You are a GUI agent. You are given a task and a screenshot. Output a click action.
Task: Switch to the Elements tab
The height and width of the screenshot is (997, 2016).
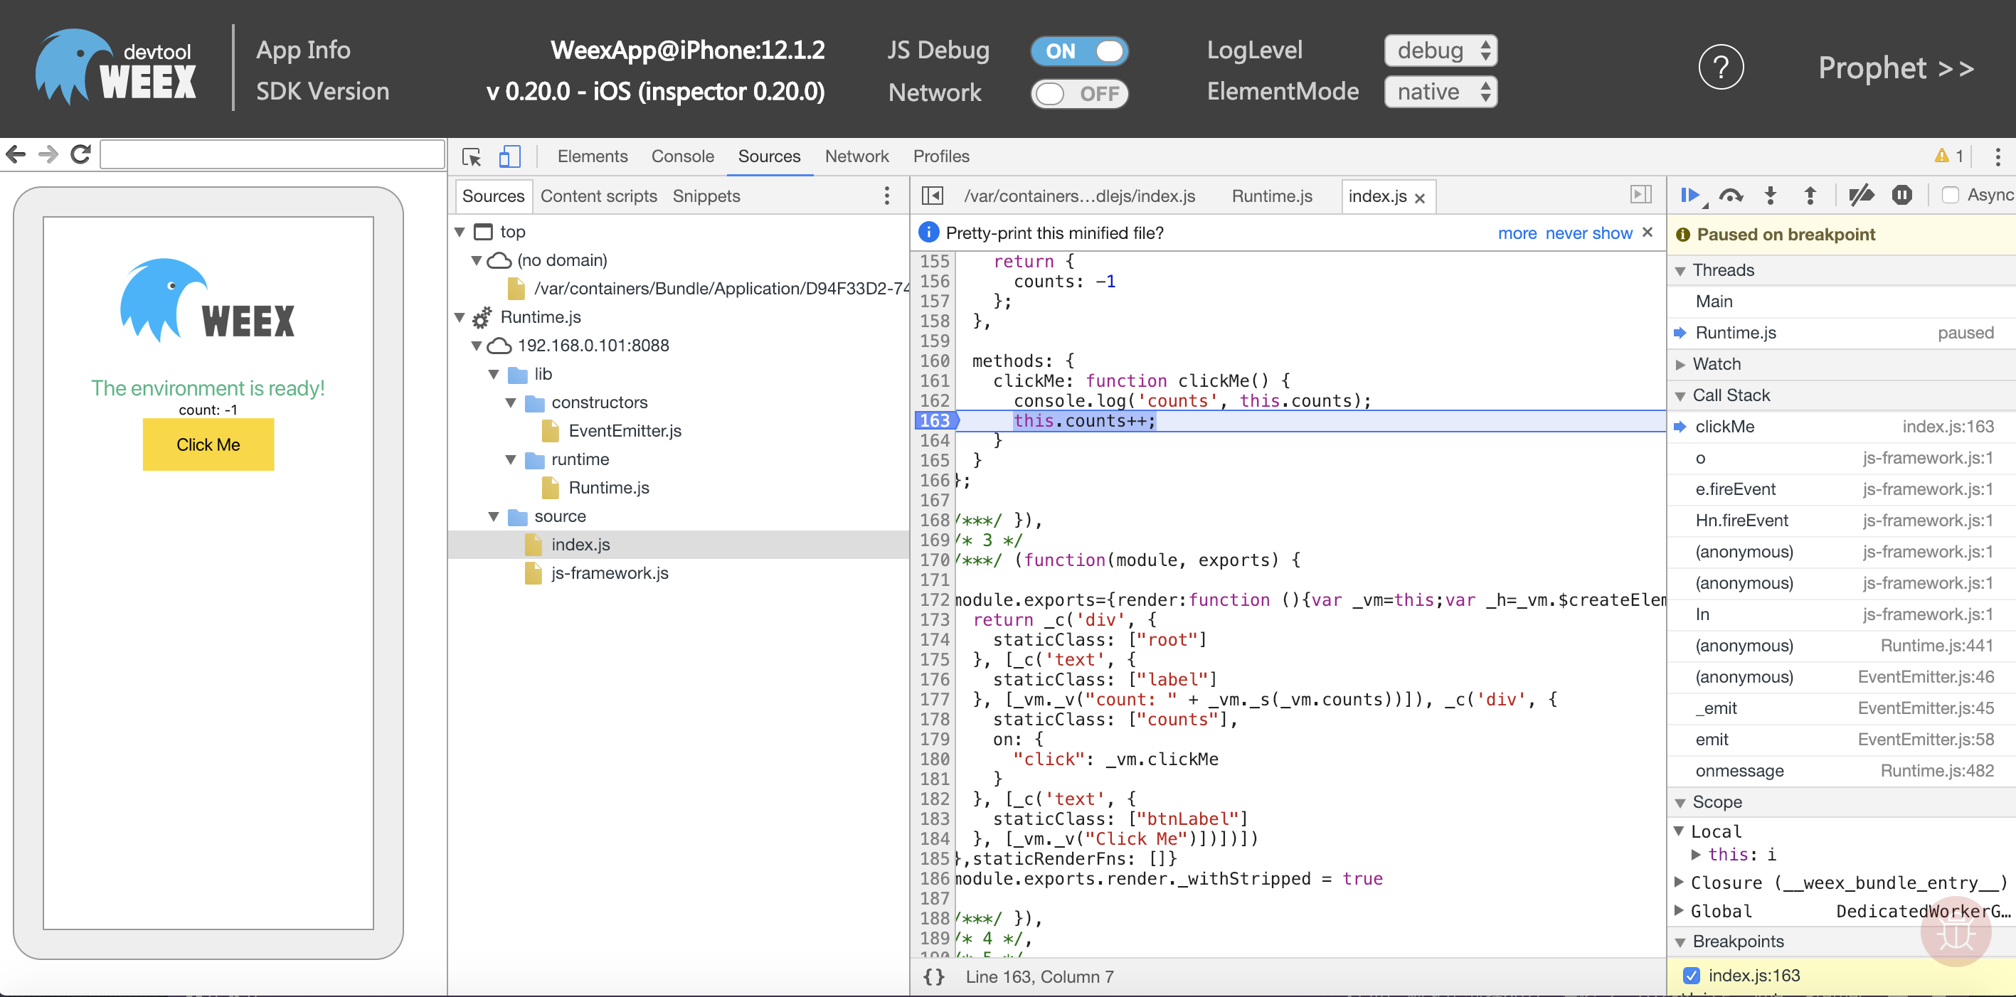click(x=593, y=156)
